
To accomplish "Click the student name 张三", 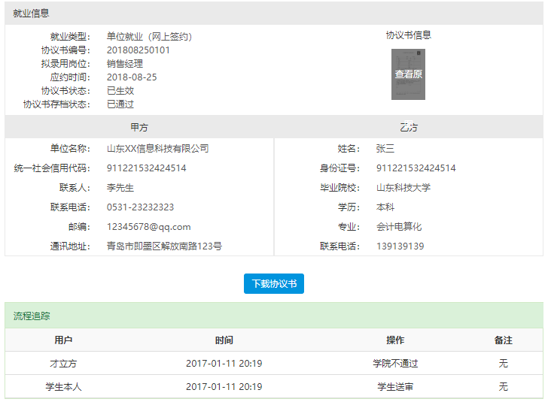I will pyautogui.click(x=385, y=149).
